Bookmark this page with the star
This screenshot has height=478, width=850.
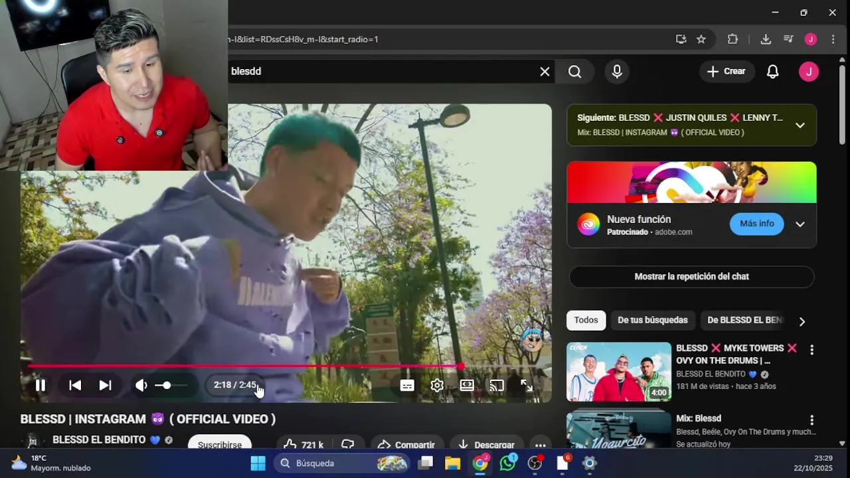[x=701, y=39]
